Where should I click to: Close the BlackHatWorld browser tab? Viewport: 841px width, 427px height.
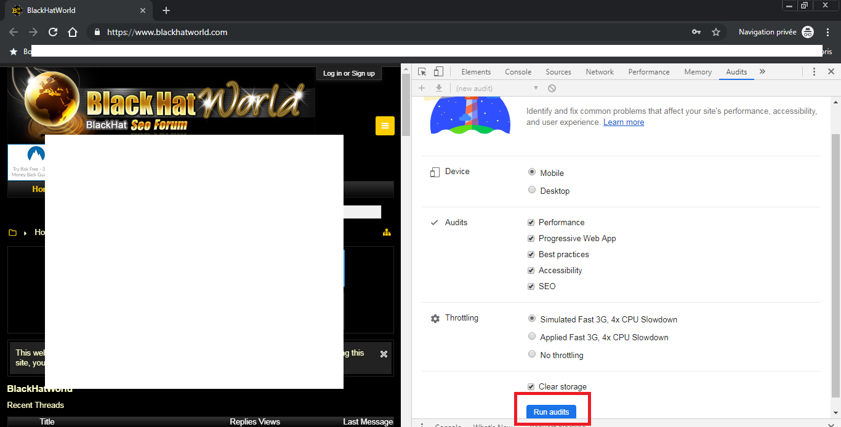click(x=143, y=10)
